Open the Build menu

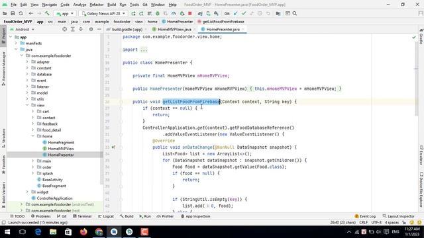111,5
